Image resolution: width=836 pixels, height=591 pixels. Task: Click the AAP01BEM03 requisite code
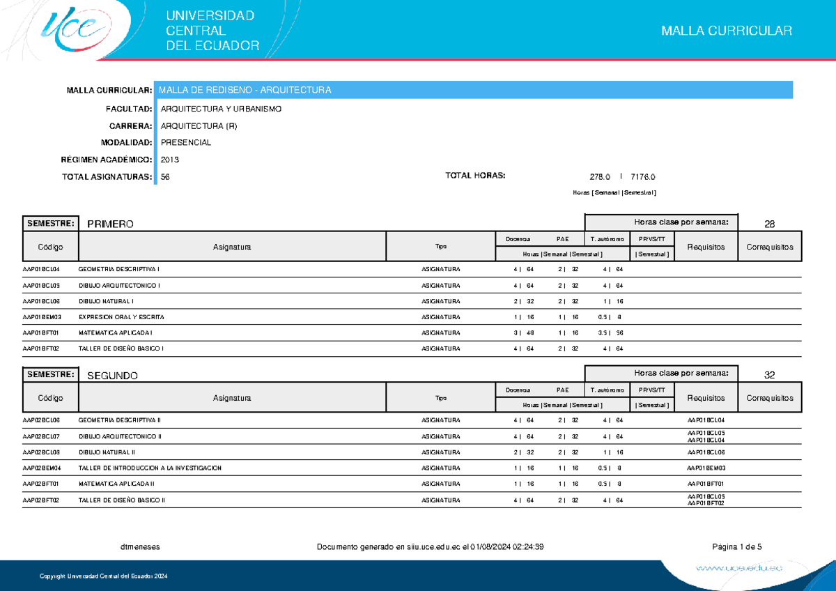click(706, 468)
